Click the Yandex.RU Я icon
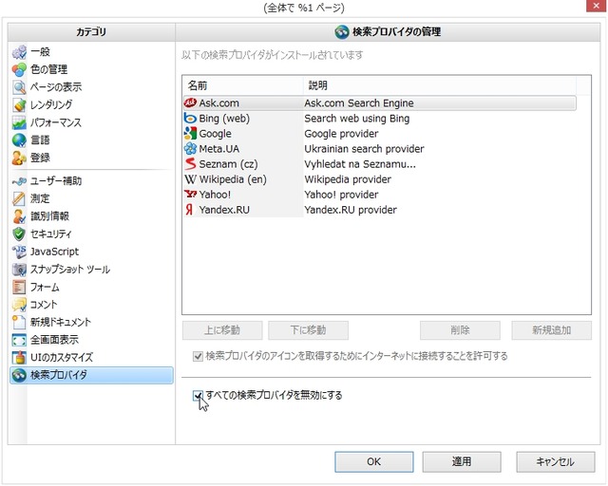The height and width of the screenshot is (486, 608). (189, 210)
